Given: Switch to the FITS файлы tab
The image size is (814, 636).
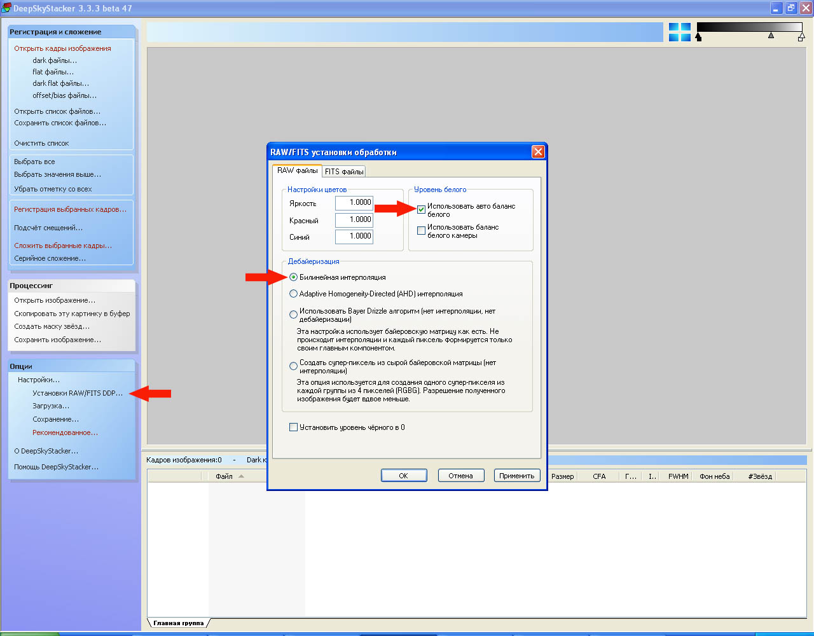Looking at the screenshot, I should (x=343, y=172).
